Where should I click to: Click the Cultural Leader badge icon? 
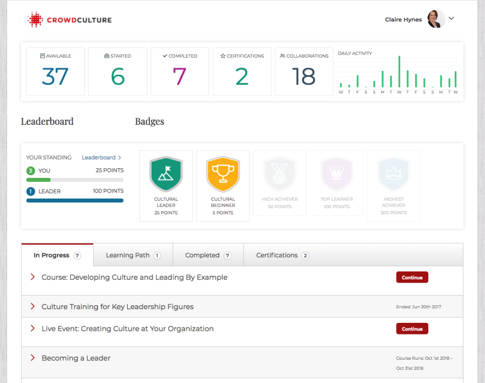coord(166,174)
